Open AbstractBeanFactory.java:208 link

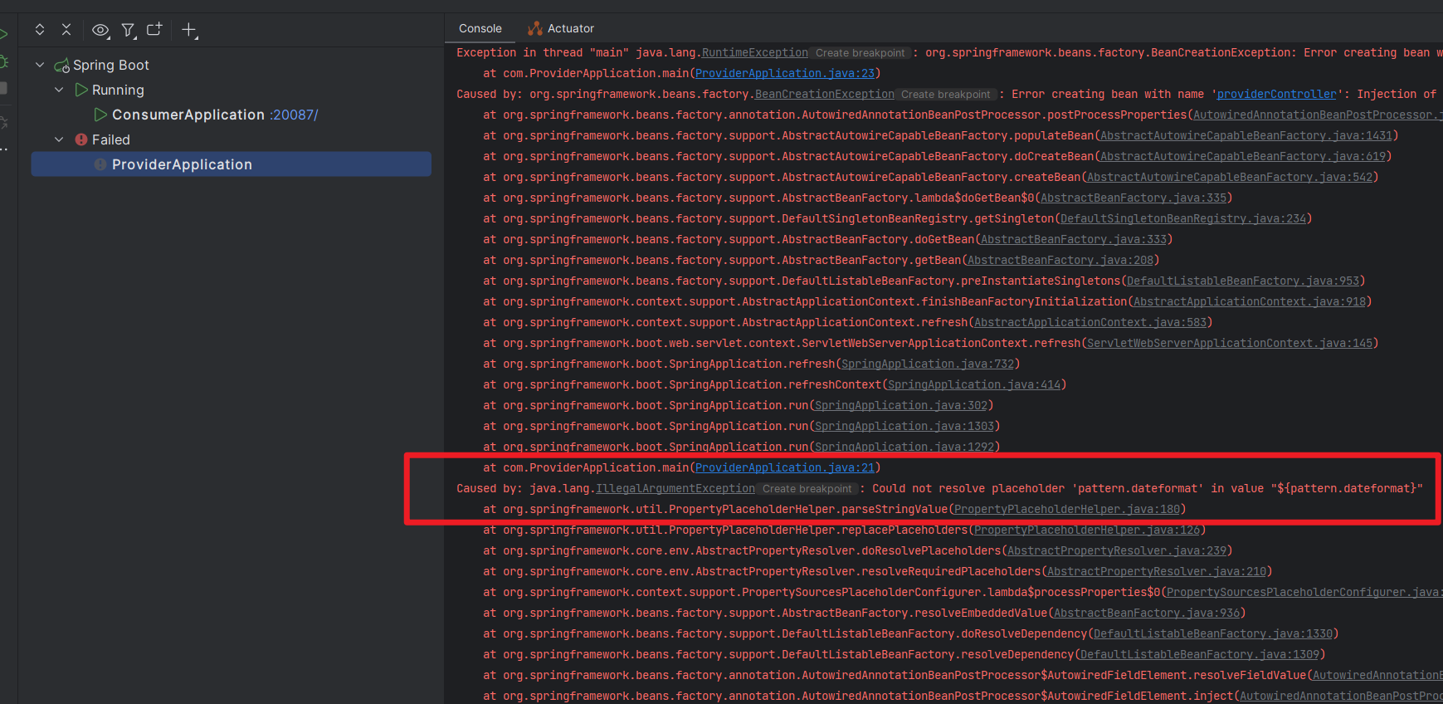pos(1060,260)
